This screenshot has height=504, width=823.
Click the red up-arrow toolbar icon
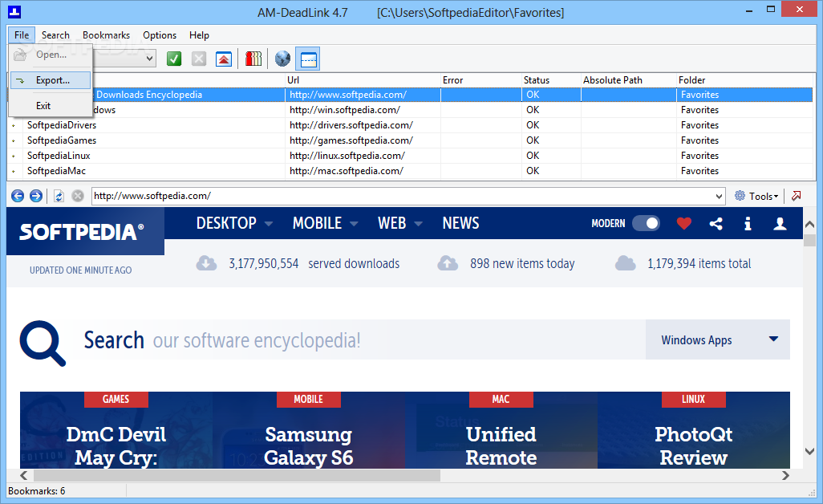pos(224,59)
